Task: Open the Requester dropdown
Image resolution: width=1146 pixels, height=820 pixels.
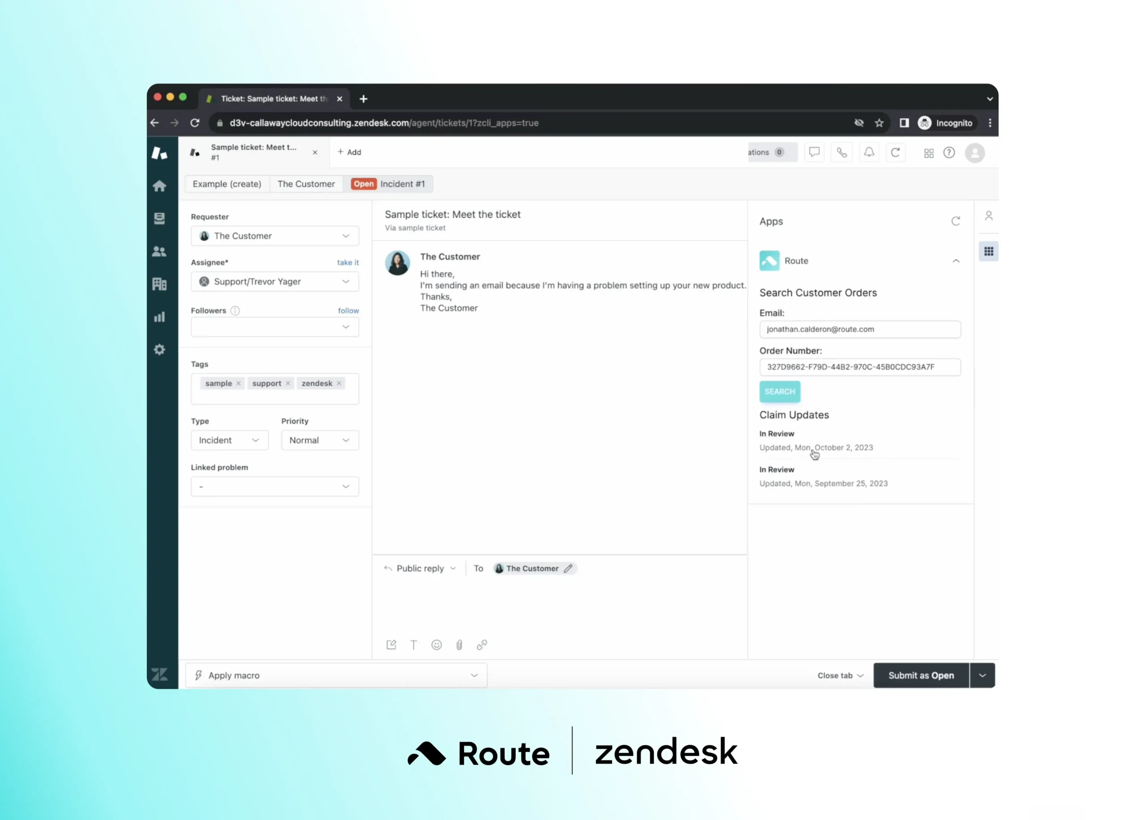Action: (275, 236)
